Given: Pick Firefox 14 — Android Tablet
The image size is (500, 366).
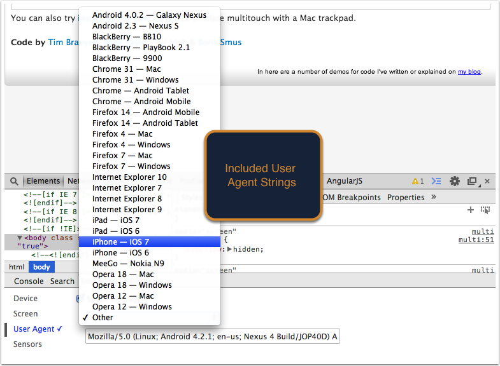Looking at the screenshot, I should click(149, 123).
